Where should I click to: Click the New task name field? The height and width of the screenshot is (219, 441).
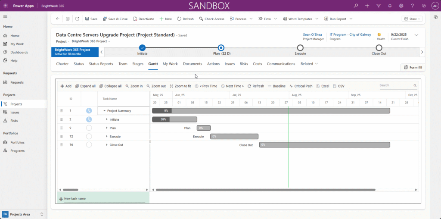pyautogui.click(x=104, y=199)
